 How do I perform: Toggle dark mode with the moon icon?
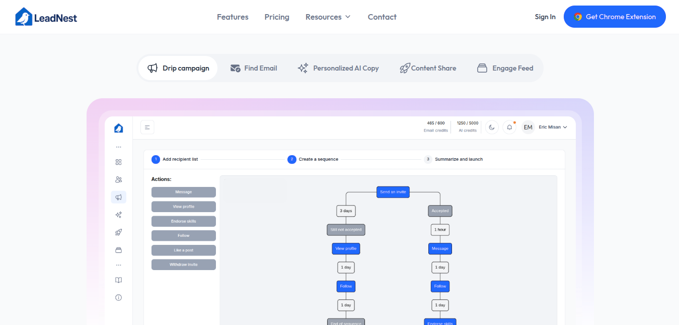(492, 127)
